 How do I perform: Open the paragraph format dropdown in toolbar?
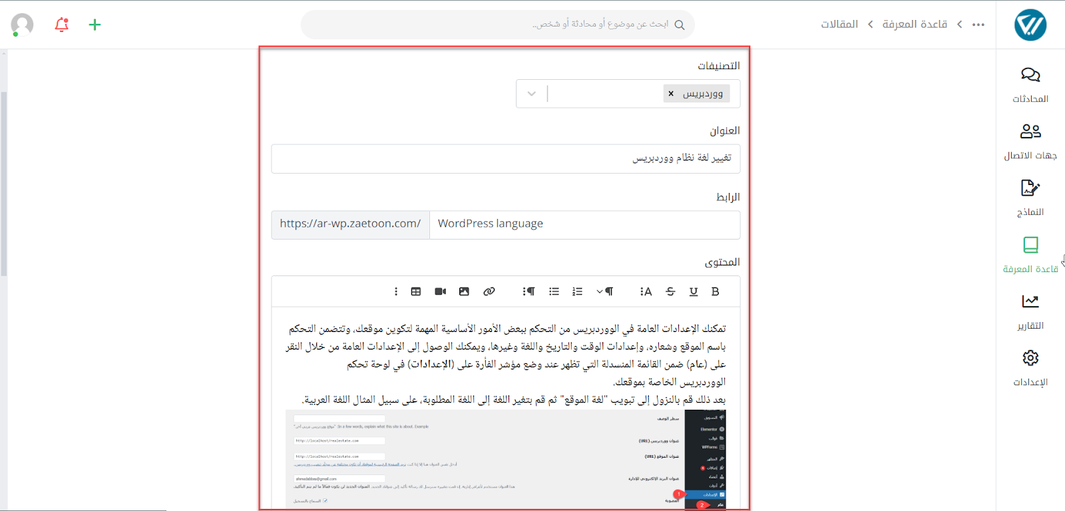604,291
